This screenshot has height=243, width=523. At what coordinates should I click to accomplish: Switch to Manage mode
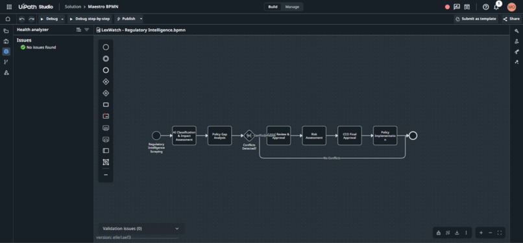click(x=292, y=7)
